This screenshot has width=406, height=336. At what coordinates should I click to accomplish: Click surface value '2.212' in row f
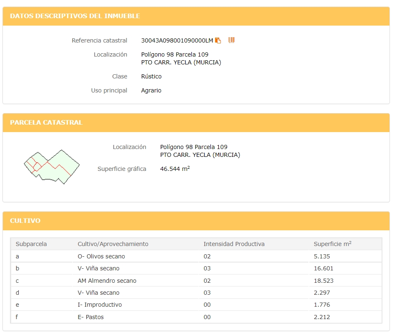322,317
